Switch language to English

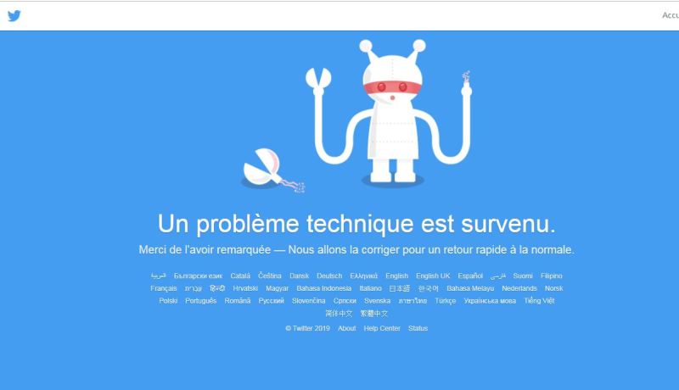click(x=396, y=276)
